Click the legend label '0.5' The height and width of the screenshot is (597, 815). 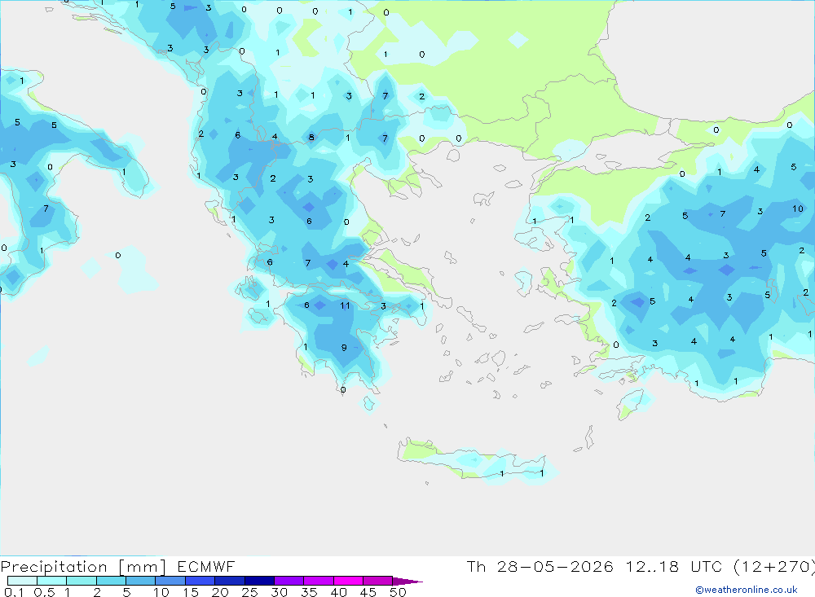pos(44,592)
